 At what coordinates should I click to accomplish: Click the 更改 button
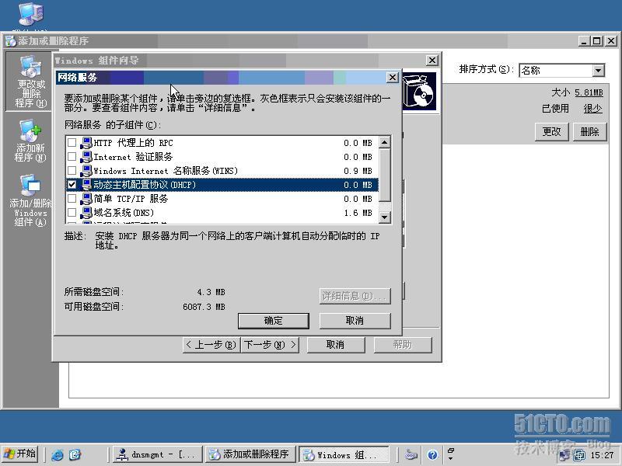point(551,131)
